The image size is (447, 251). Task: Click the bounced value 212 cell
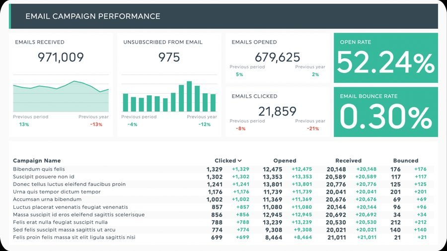[x=396, y=222]
